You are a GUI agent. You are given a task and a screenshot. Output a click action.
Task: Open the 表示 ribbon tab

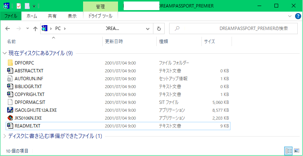[x=72, y=16]
